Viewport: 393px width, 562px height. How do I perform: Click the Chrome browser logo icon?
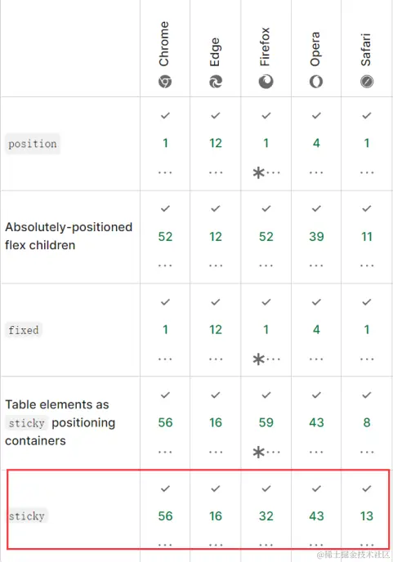165,82
